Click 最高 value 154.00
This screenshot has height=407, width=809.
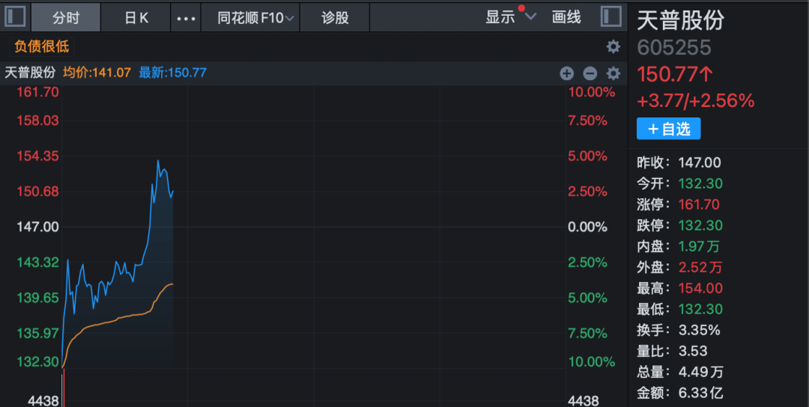click(700, 289)
